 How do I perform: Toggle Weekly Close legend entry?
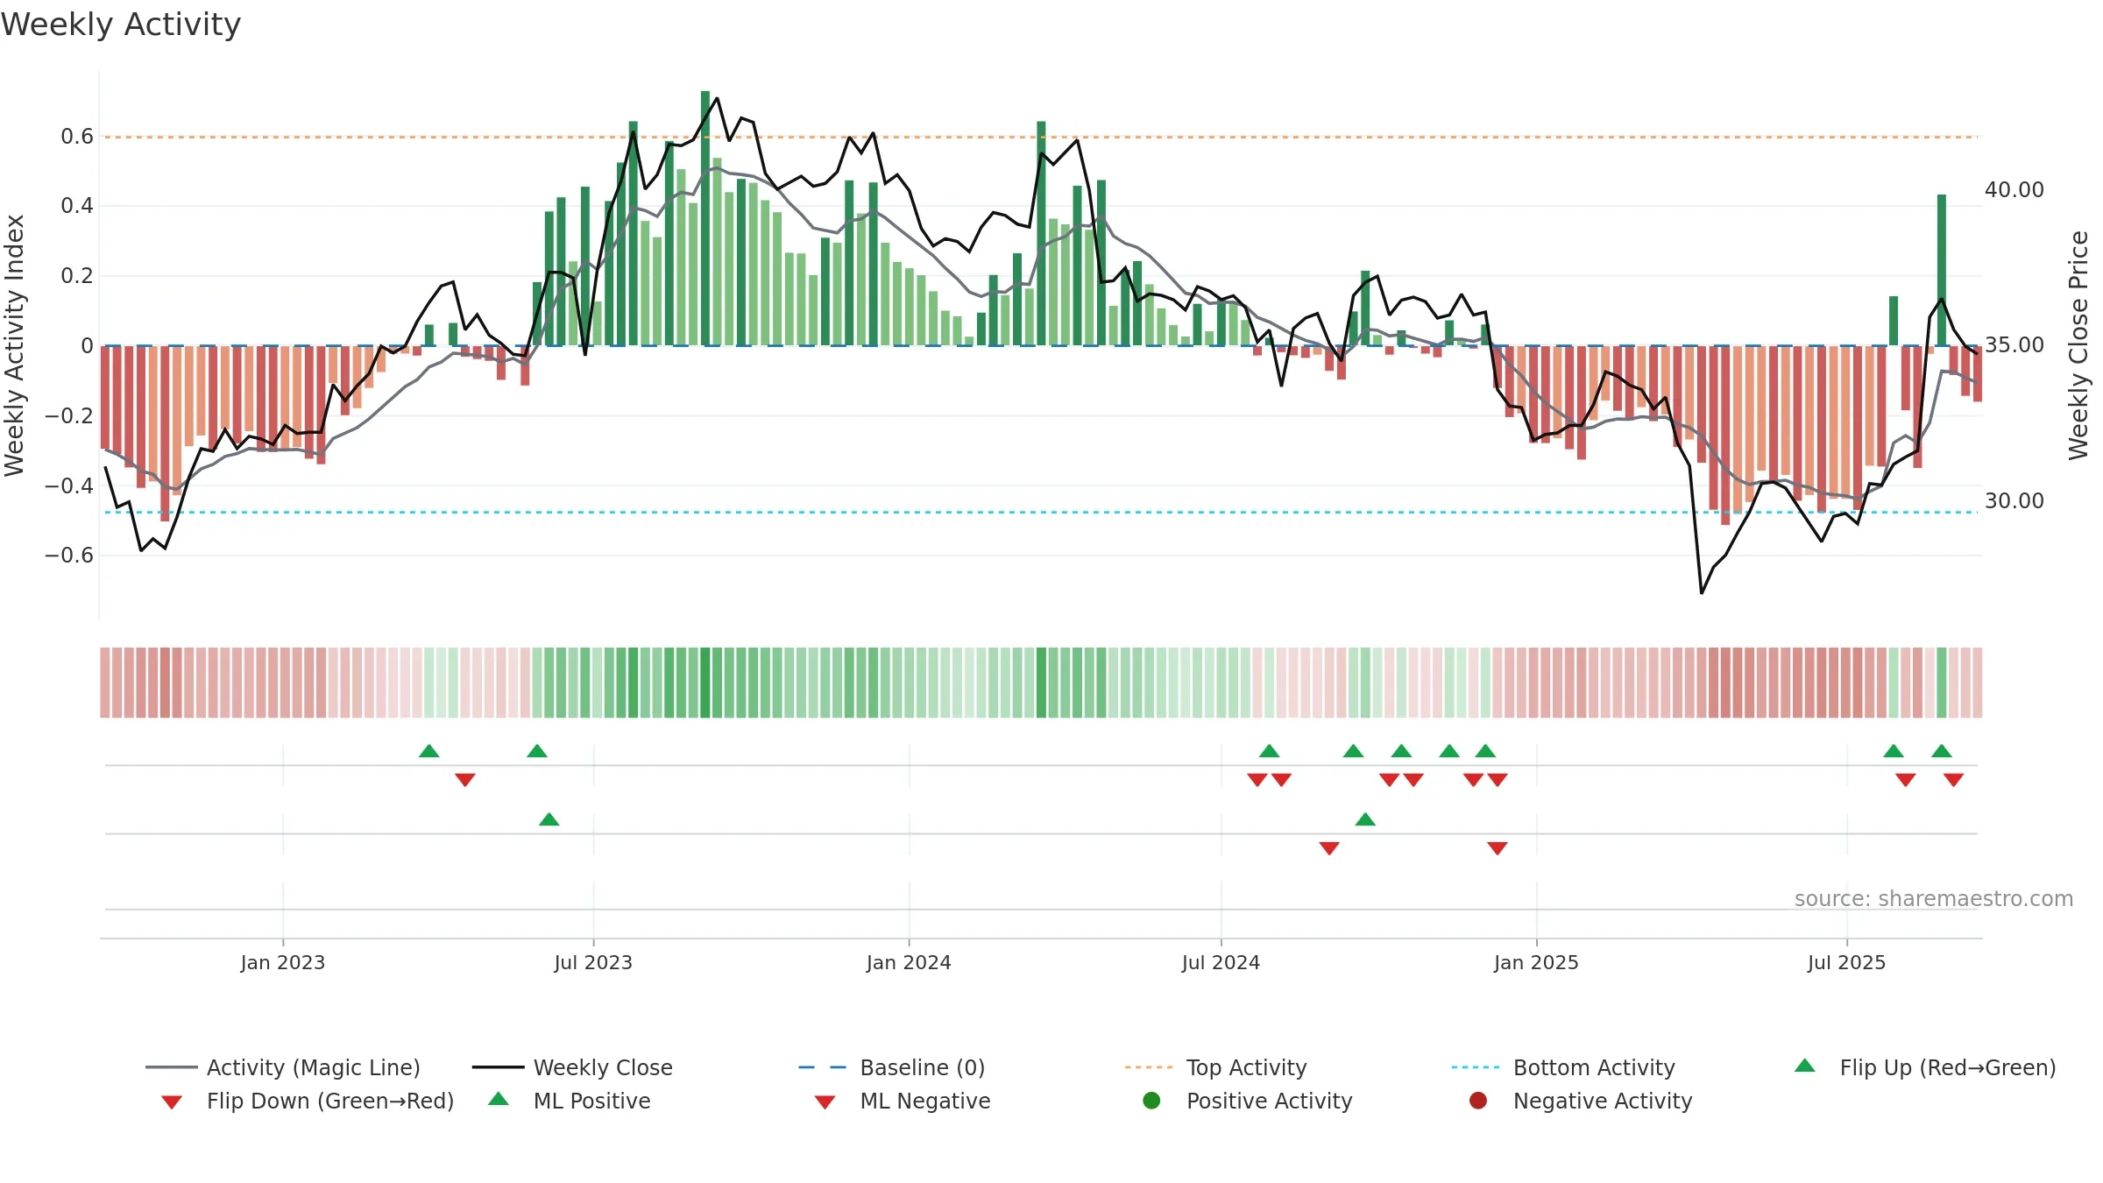[x=572, y=1067]
